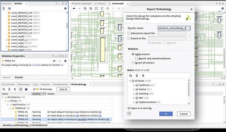Click Rules list vertical scrollbar
Image resolution: width=226 pixels, height=132 pixels.
pos(189,89)
